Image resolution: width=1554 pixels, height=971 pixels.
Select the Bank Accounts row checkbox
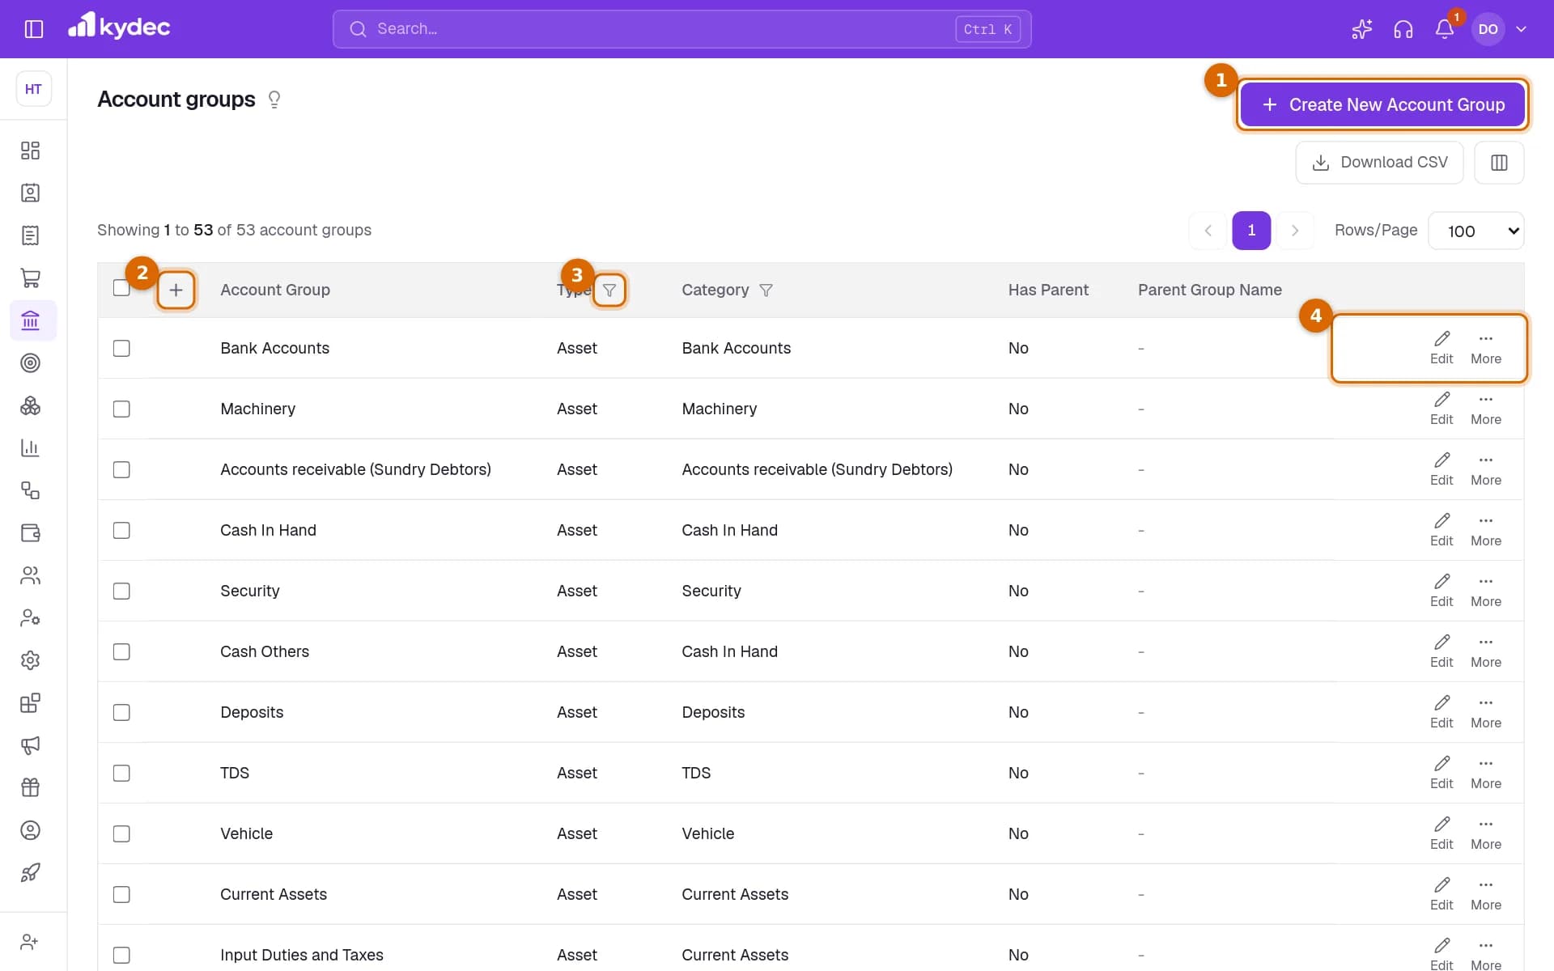pos(121,348)
